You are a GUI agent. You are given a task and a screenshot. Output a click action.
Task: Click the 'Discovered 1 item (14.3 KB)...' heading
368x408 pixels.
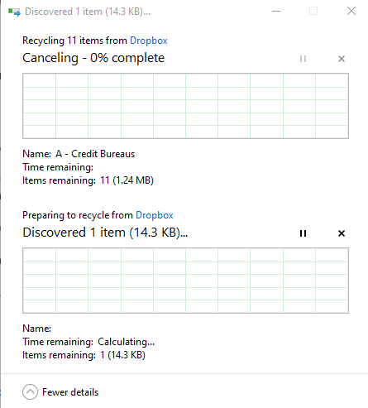click(x=105, y=233)
